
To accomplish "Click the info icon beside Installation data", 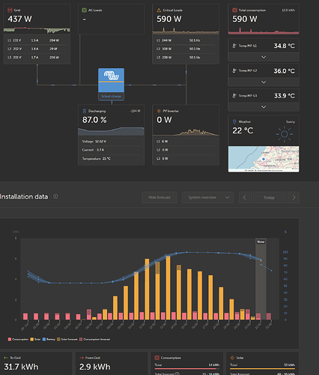I will 55,196.
